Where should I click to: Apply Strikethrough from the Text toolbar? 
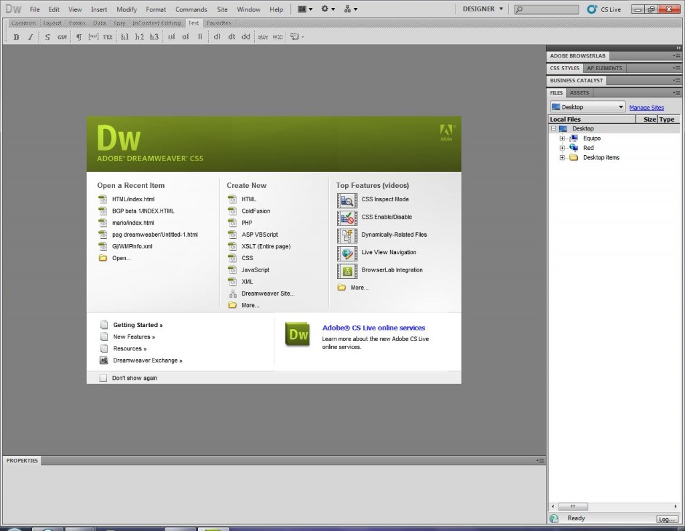coord(47,37)
